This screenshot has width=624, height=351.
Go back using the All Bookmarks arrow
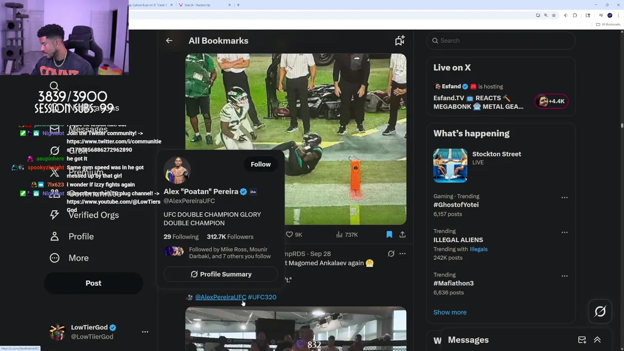[169, 41]
